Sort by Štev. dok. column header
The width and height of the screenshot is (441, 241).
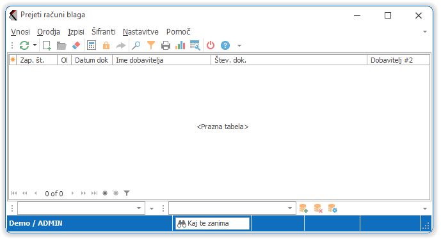click(289, 60)
